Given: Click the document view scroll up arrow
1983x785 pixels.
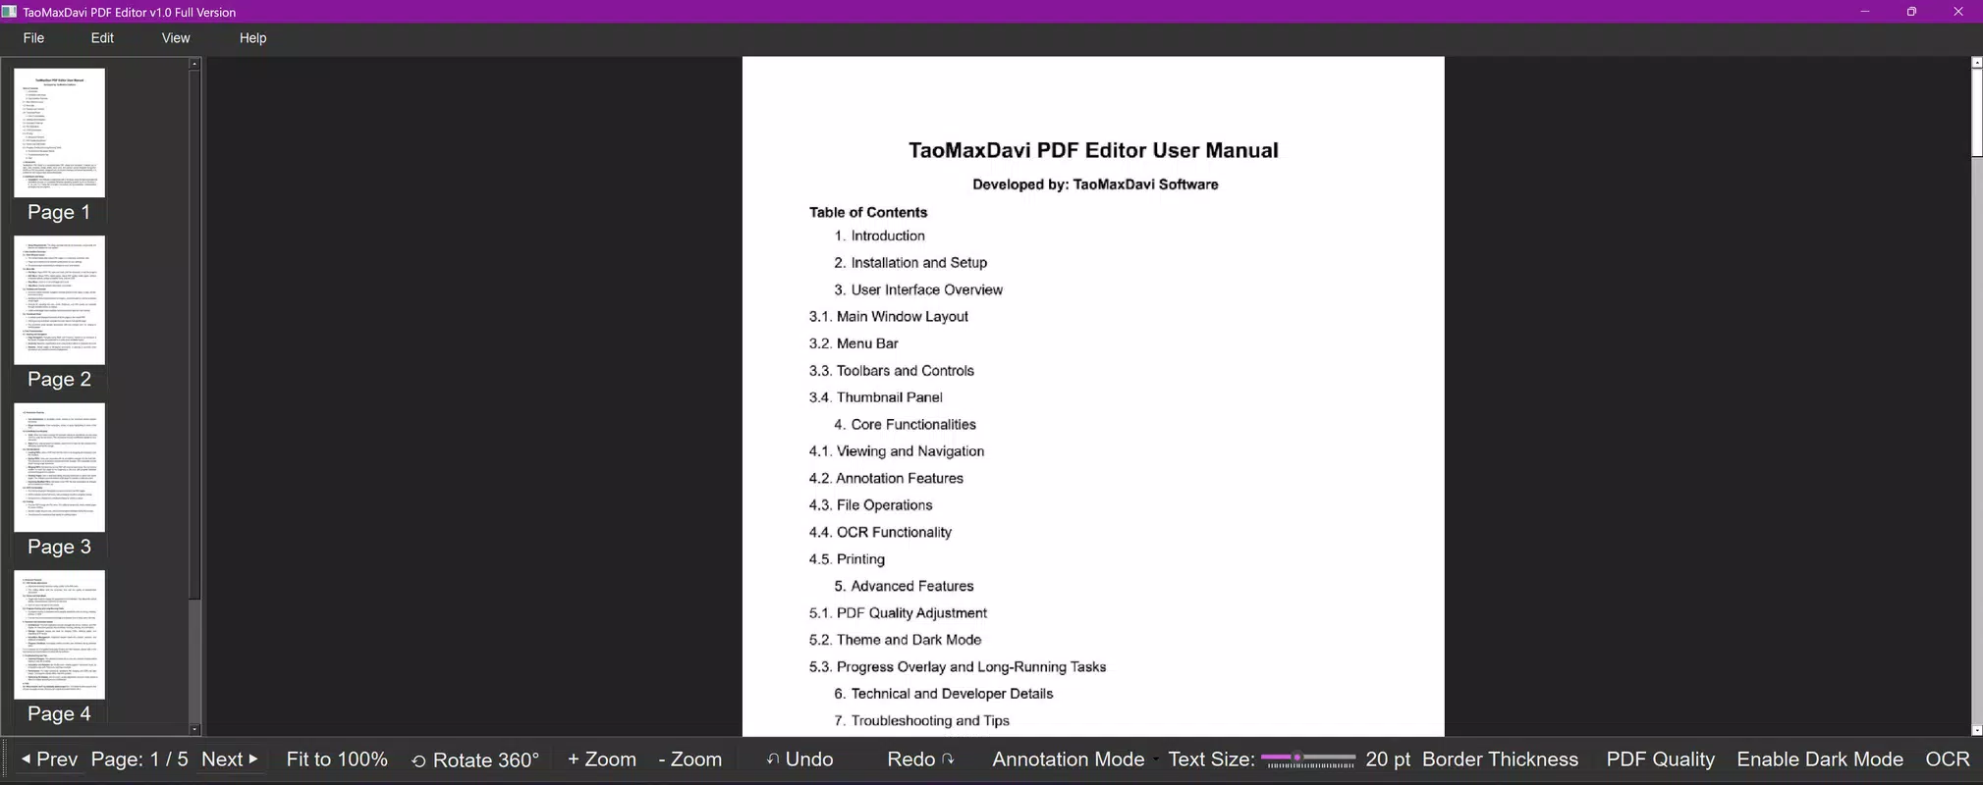Looking at the screenshot, I should [1977, 62].
